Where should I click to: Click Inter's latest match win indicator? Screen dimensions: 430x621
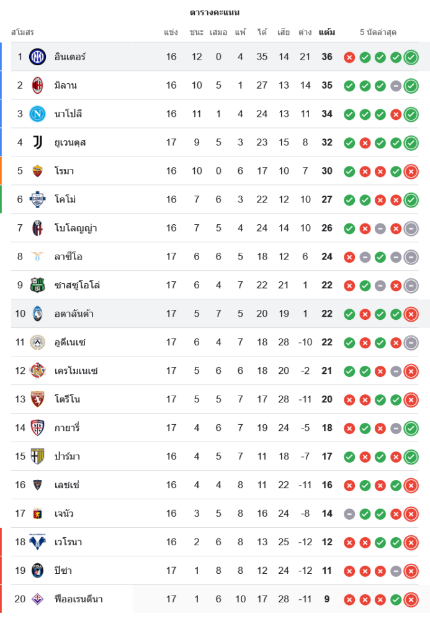coord(411,57)
